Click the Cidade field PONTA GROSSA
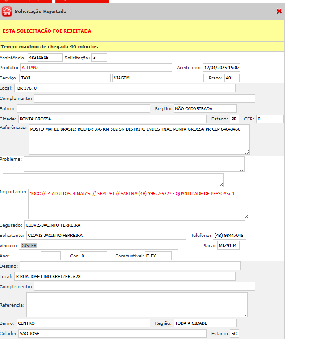The height and width of the screenshot is (348, 331). (x=112, y=119)
